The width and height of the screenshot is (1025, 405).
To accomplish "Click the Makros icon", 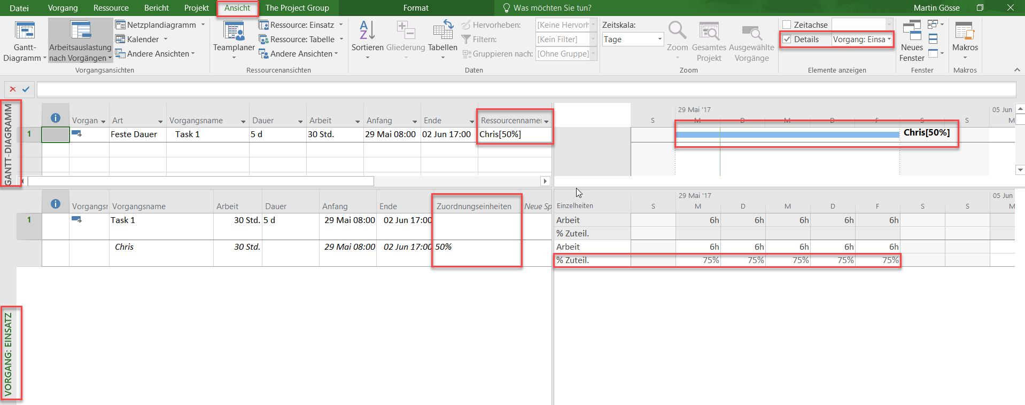I will click(x=965, y=32).
